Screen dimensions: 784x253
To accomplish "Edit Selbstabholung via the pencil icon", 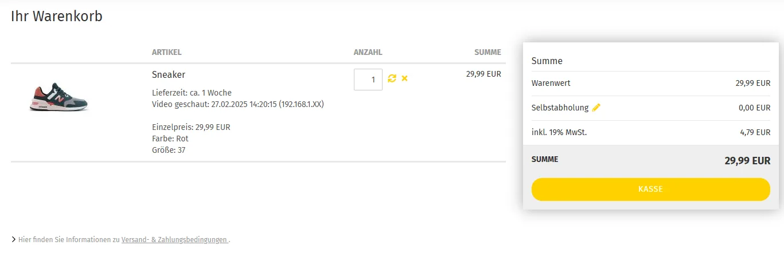I will pyautogui.click(x=596, y=108).
